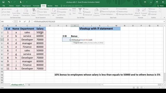This screenshot has height=93, width=166.
Task: Add a new sheet with plus button
Action: point(29,85)
